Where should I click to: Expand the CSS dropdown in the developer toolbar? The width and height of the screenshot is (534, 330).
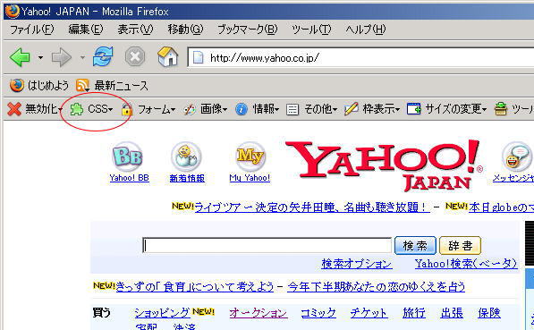[91, 109]
